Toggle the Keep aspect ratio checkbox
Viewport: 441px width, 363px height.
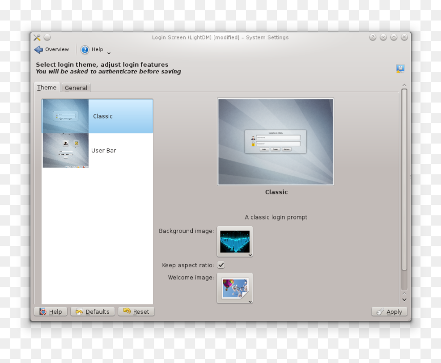pyautogui.click(x=221, y=265)
